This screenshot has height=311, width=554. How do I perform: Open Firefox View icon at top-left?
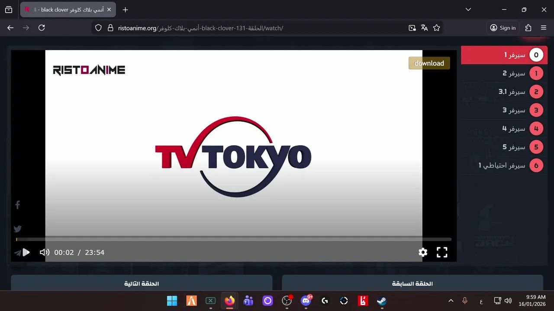[x=8, y=10]
